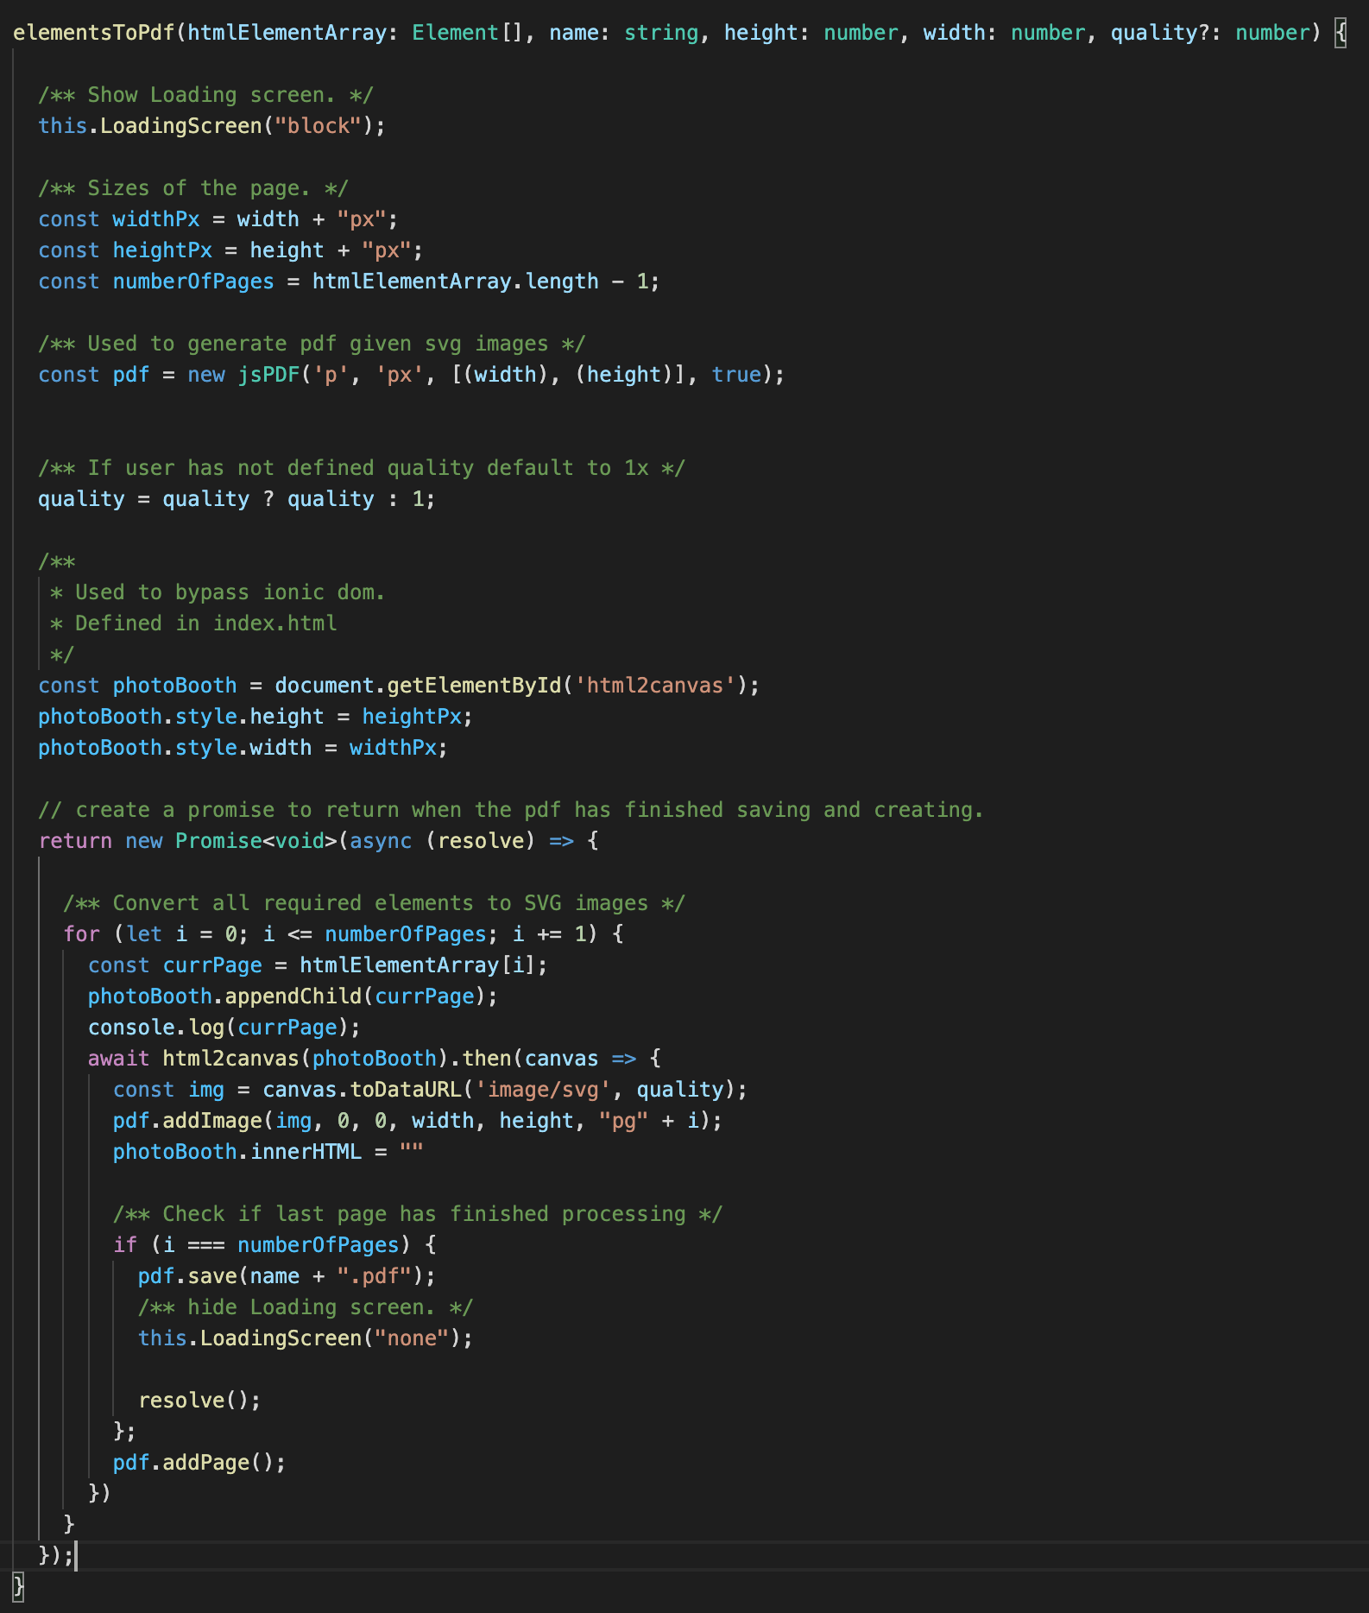The image size is (1369, 1613).
Task: Click the 'quality?' parameter in the signature
Action: pyautogui.click(x=1159, y=33)
